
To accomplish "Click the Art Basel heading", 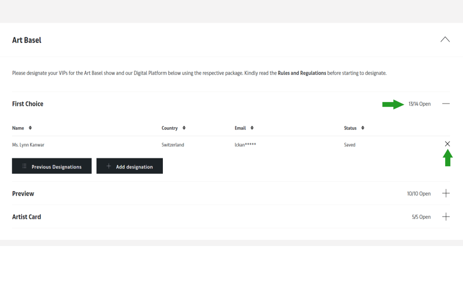I will (x=26, y=40).
